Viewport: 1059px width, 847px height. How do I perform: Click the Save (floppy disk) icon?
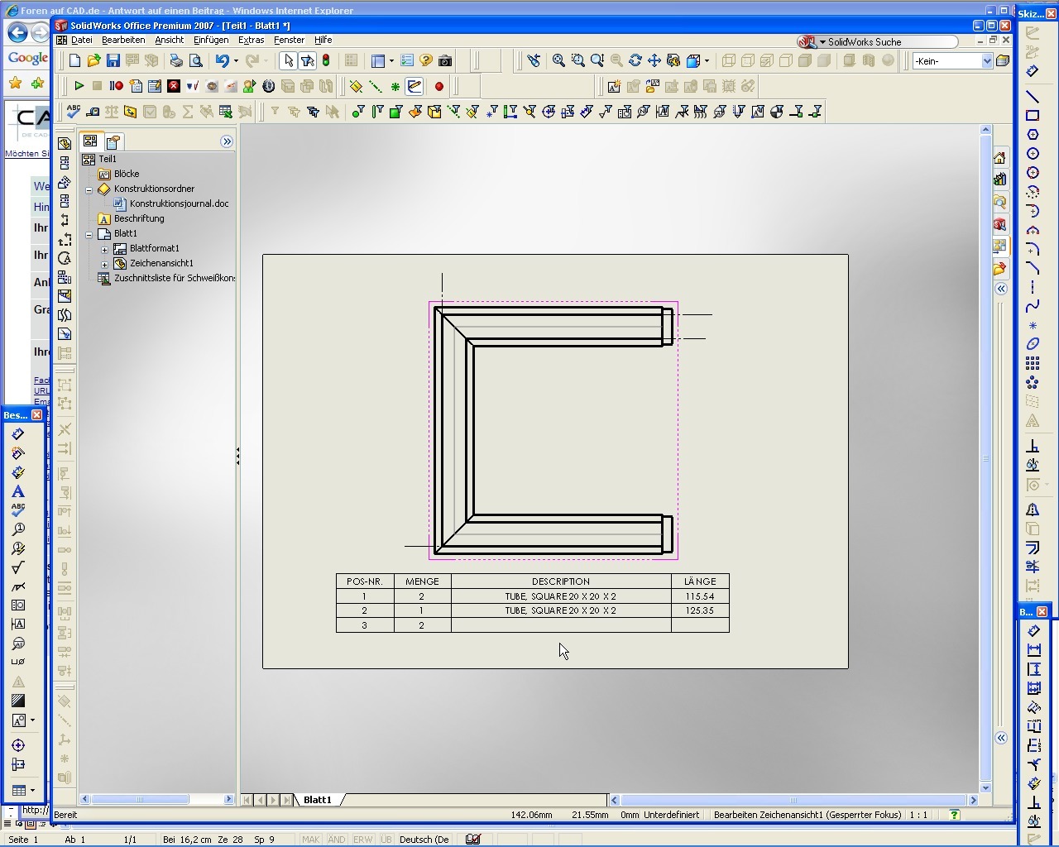(x=113, y=60)
